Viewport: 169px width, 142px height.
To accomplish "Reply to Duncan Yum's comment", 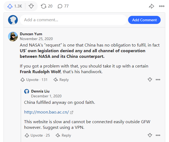I will pos(61,80).
